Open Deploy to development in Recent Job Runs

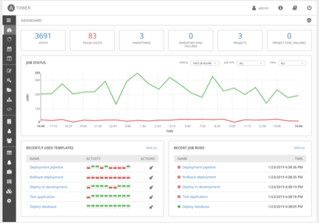coord(201,187)
